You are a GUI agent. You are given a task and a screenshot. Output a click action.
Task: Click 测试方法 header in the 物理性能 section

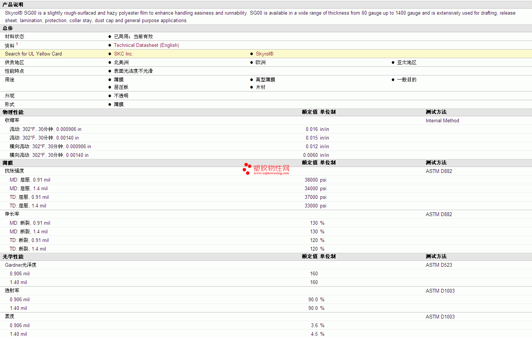point(436,112)
